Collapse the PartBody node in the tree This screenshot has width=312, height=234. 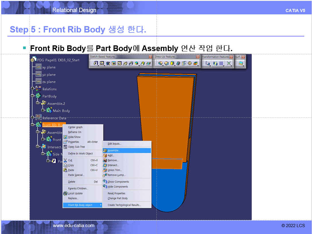tap(32, 96)
